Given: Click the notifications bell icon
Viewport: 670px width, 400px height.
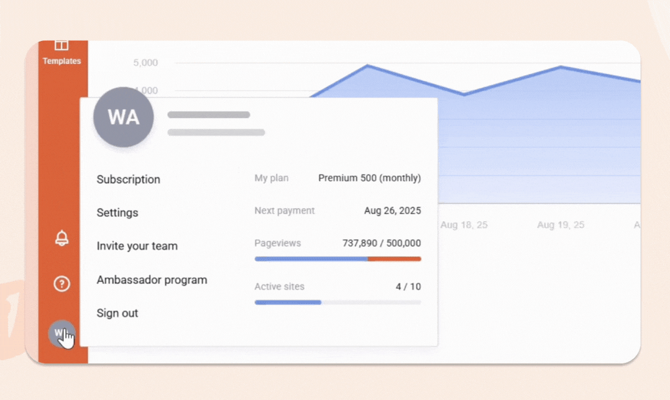Looking at the screenshot, I should (x=62, y=238).
